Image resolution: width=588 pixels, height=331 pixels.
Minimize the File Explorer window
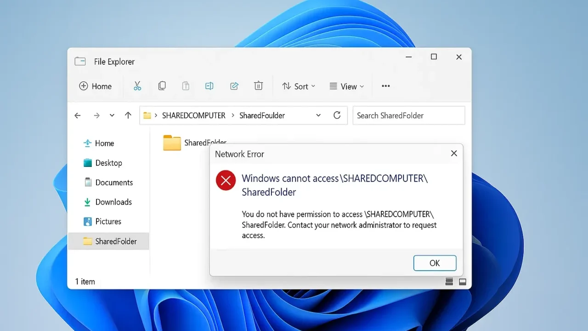click(409, 57)
